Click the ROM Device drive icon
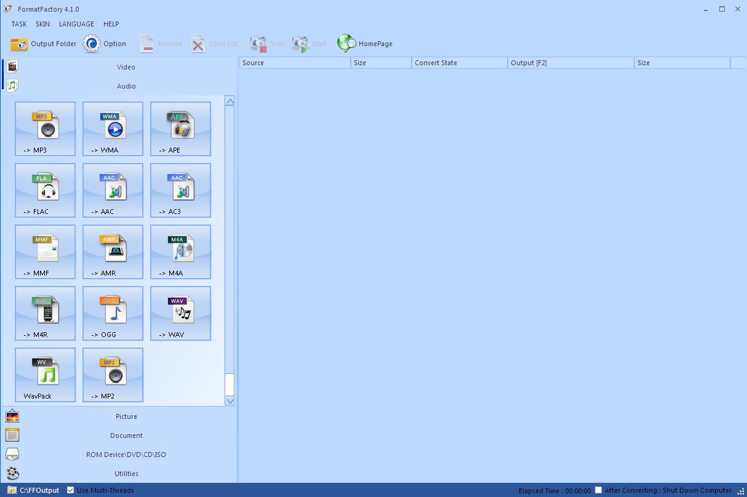The image size is (747, 497). tap(12, 455)
